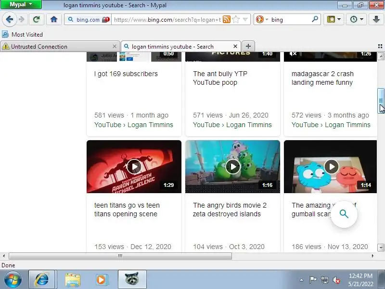Open the downloads arrow button
The height and width of the screenshot is (289, 385).
(376, 19)
